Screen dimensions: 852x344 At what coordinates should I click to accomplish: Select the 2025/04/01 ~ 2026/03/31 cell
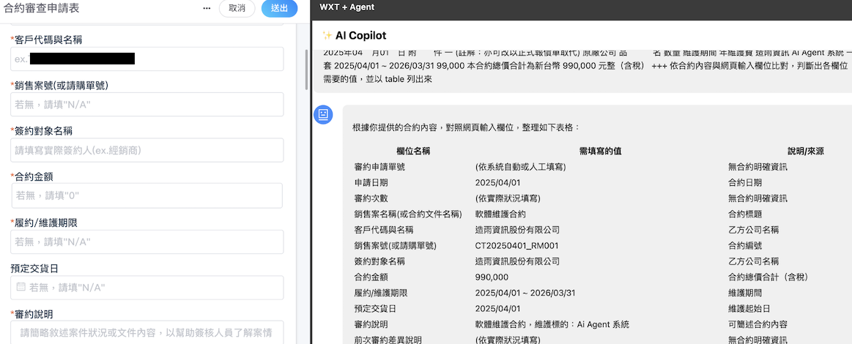525,293
